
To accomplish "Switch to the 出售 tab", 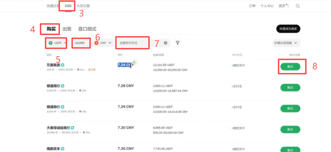I will coord(67,29).
